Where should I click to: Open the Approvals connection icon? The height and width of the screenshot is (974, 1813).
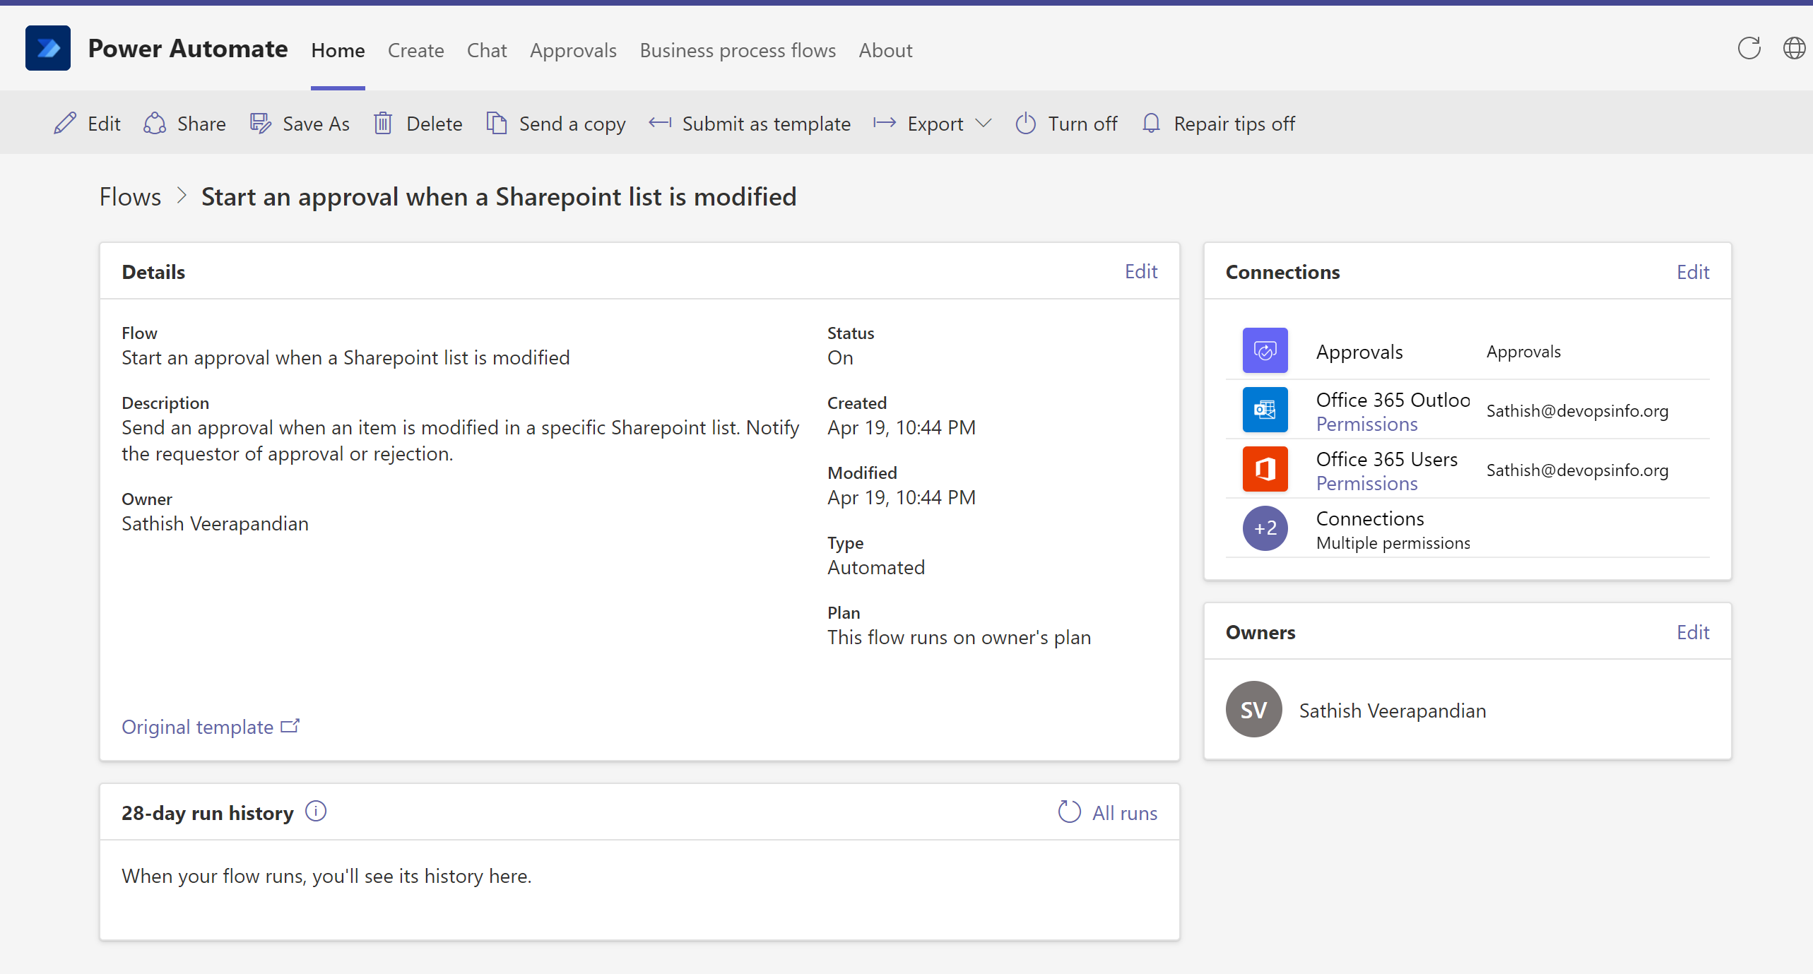[1265, 350]
